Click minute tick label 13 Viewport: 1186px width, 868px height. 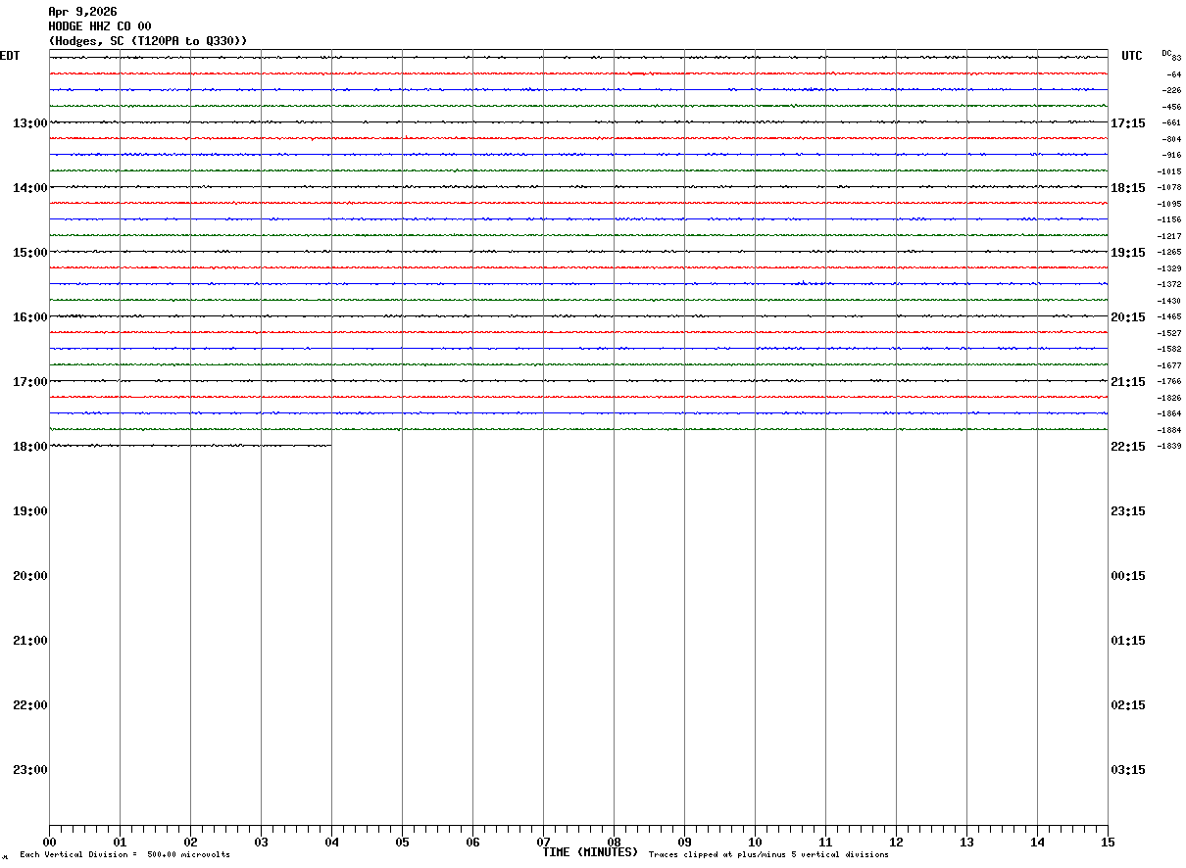pos(966,843)
